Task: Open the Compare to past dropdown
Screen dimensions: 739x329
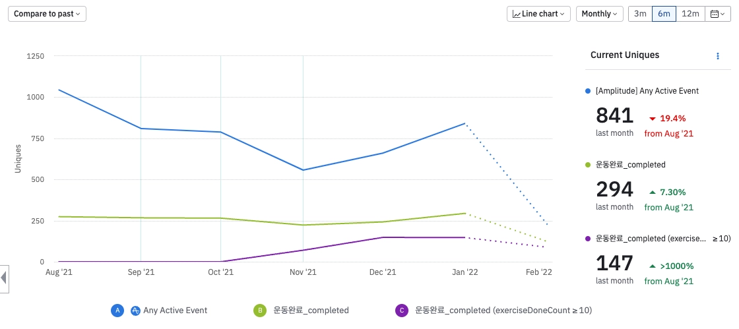Action: coord(47,14)
